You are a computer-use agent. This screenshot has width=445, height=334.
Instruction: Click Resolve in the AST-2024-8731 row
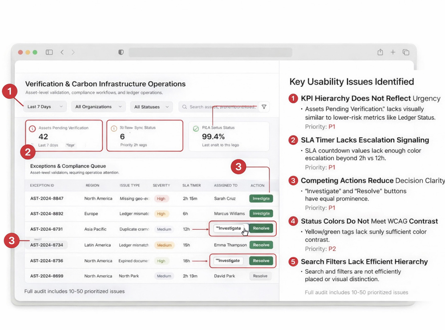(x=261, y=228)
